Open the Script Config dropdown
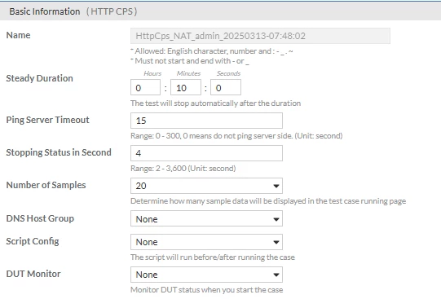Viewport: 441px width, 299px height. pos(206,242)
